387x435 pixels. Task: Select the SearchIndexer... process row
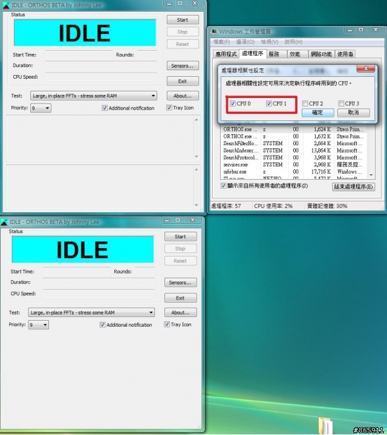coord(294,151)
